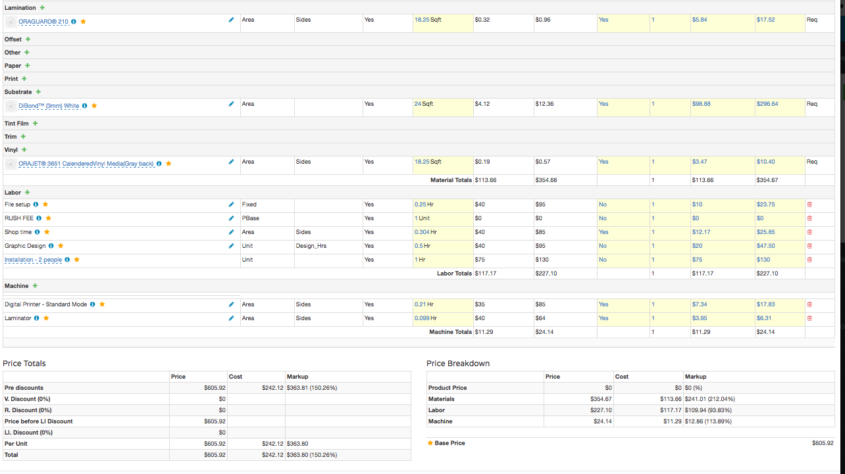845x474 pixels.
Task: Select the Material Totals label
Action: 451,180
